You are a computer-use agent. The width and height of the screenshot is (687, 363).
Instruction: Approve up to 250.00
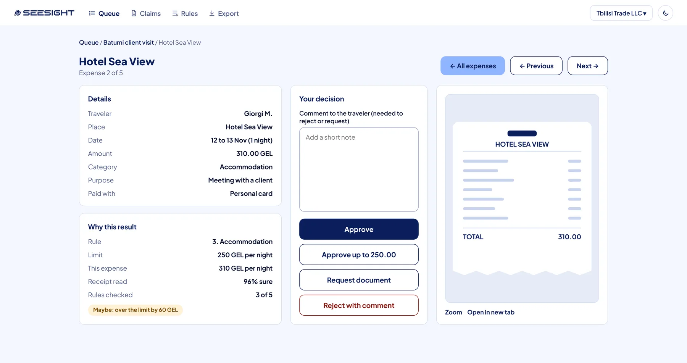pyautogui.click(x=359, y=255)
